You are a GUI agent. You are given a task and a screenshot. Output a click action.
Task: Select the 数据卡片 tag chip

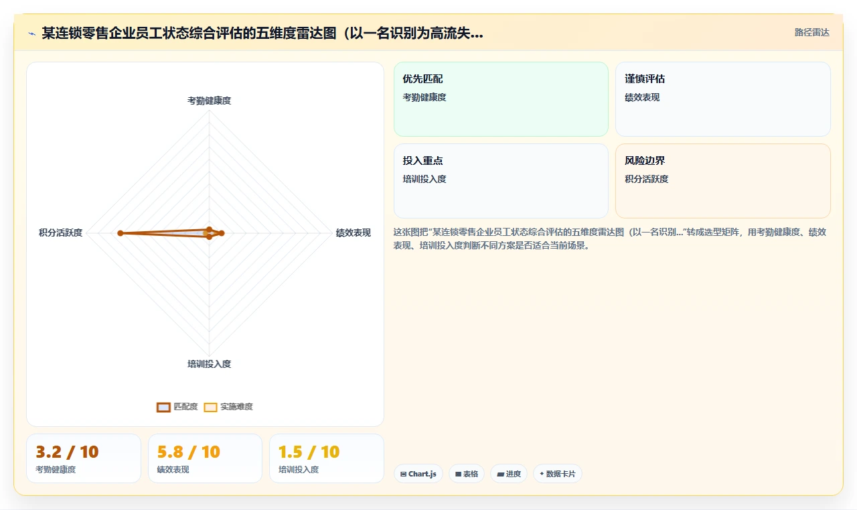(x=558, y=474)
